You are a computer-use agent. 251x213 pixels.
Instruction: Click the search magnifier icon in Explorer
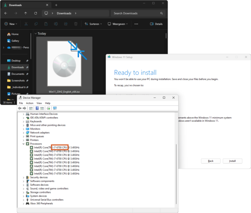tap(161, 13)
